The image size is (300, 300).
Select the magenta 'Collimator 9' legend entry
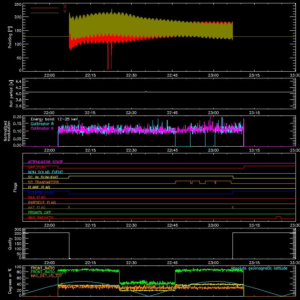(x=42, y=128)
